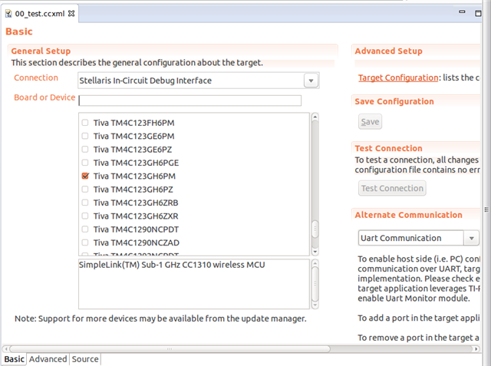491x366 pixels.
Task: Click the device list scrollbar thumb
Action: [315, 229]
